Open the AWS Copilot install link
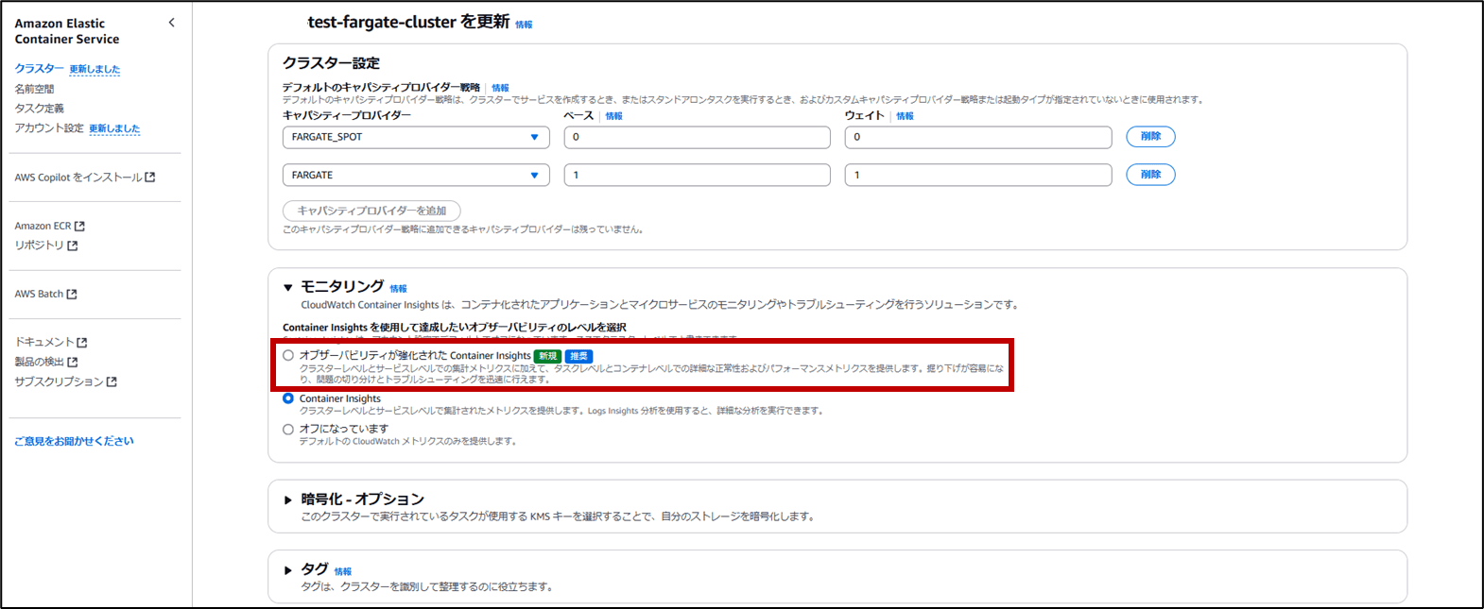 coord(84,178)
